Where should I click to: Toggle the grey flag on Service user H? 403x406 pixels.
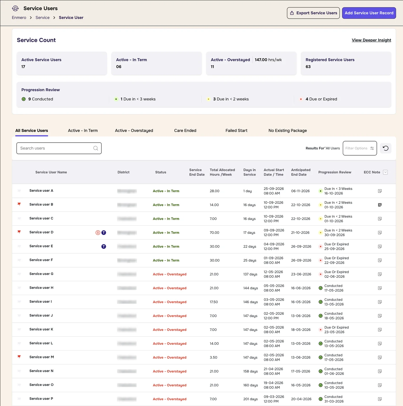click(x=19, y=287)
